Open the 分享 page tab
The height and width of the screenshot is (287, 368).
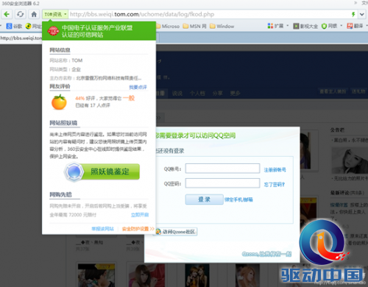click(217, 93)
